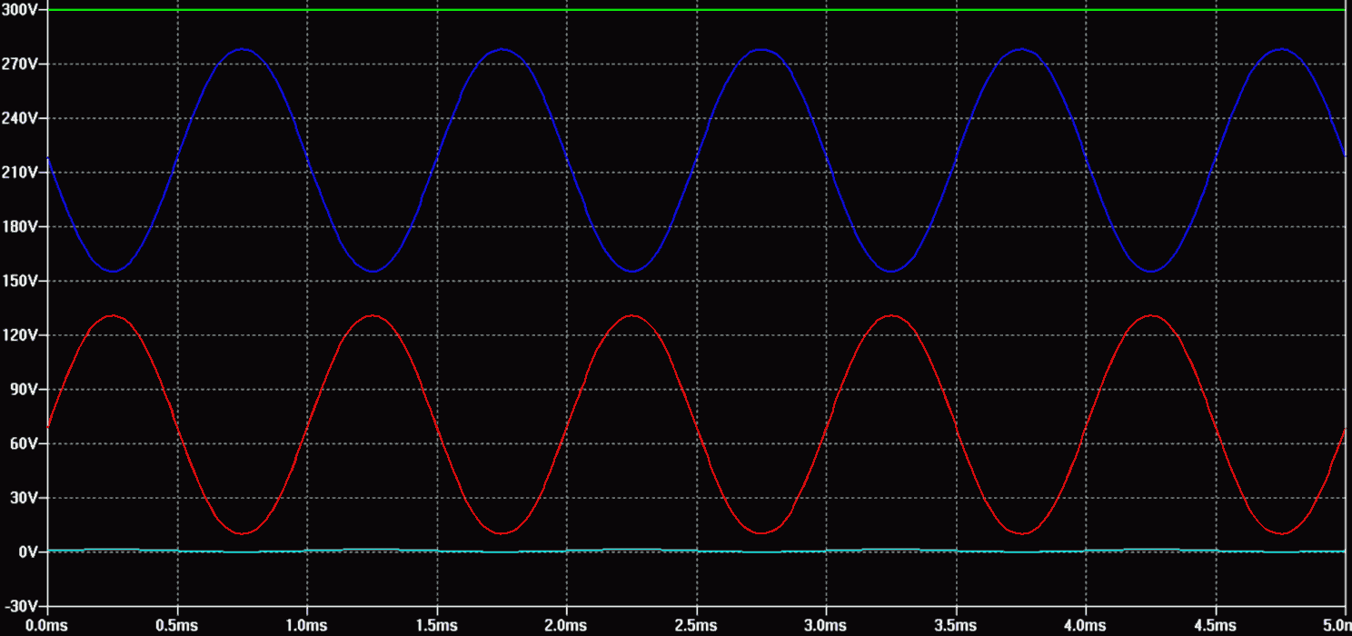Click the 120V vertical axis label
This screenshot has height=636, width=1352.
[x=18, y=335]
